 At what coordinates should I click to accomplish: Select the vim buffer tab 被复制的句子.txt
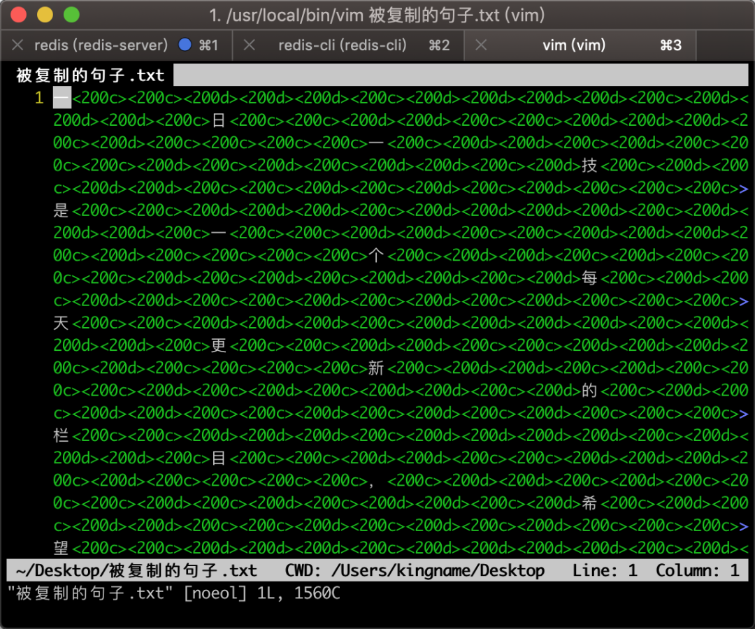[x=90, y=75]
